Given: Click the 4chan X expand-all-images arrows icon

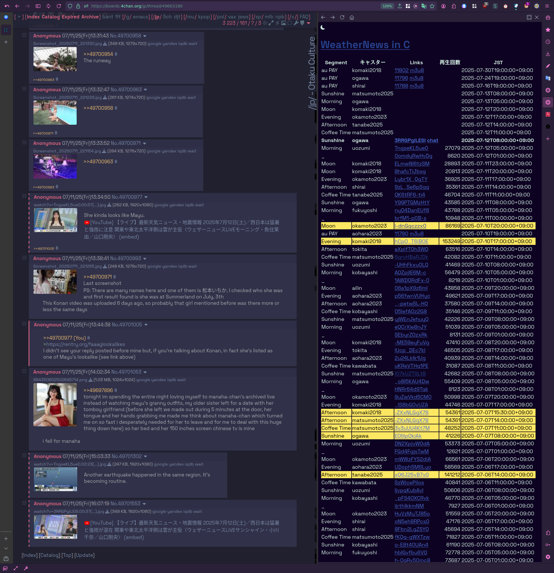Looking at the screenshot, I should [271, 23].
